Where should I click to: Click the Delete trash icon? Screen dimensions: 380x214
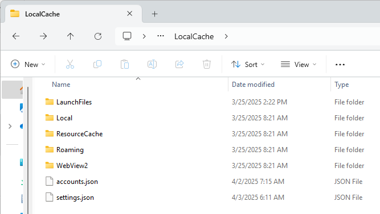coord(207,65)
